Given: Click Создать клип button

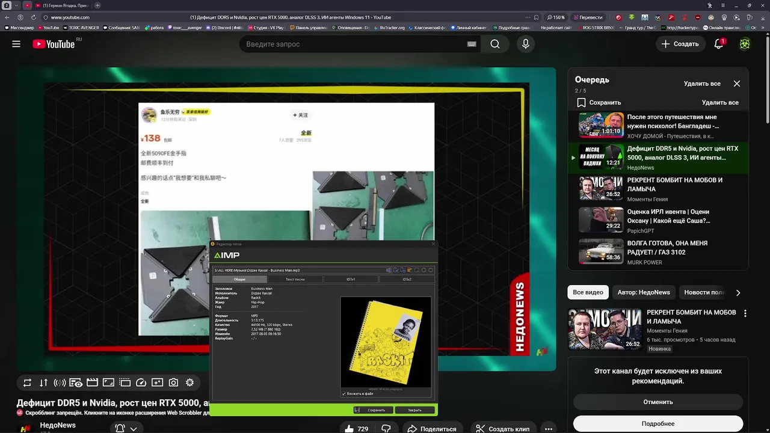Looking at the screenshot, I should point(502,429).
